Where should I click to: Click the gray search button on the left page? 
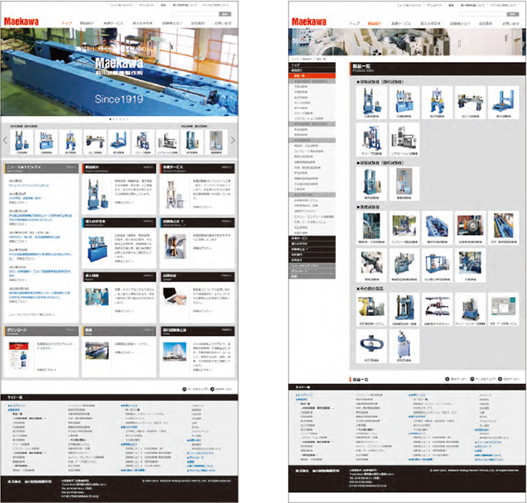(x=225, y=14)
